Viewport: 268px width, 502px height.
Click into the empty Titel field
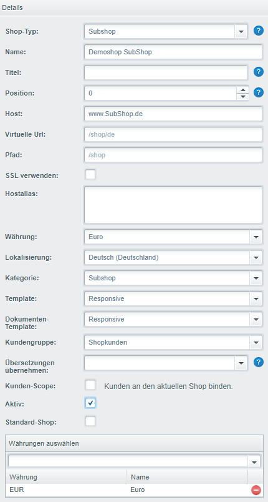[166, 72]
